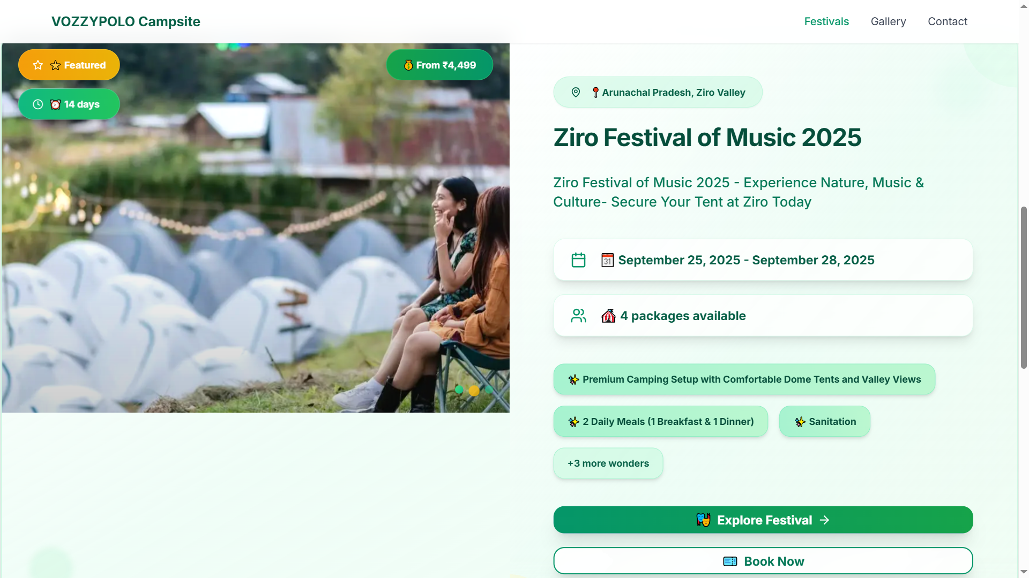This screenshot has width=1029, height=578.
Task: Click the calendar icon next to the festival dates
Action: (578, 260)
